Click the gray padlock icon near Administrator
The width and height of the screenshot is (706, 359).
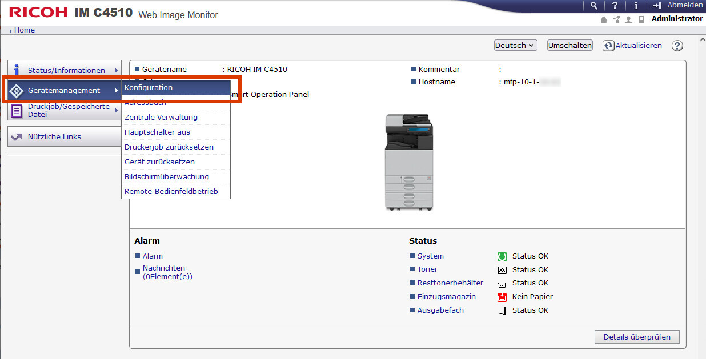(x=604, y=19)
